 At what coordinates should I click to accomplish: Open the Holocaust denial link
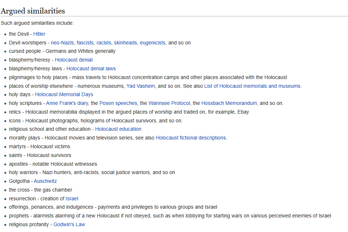click(x=74, y=60)
